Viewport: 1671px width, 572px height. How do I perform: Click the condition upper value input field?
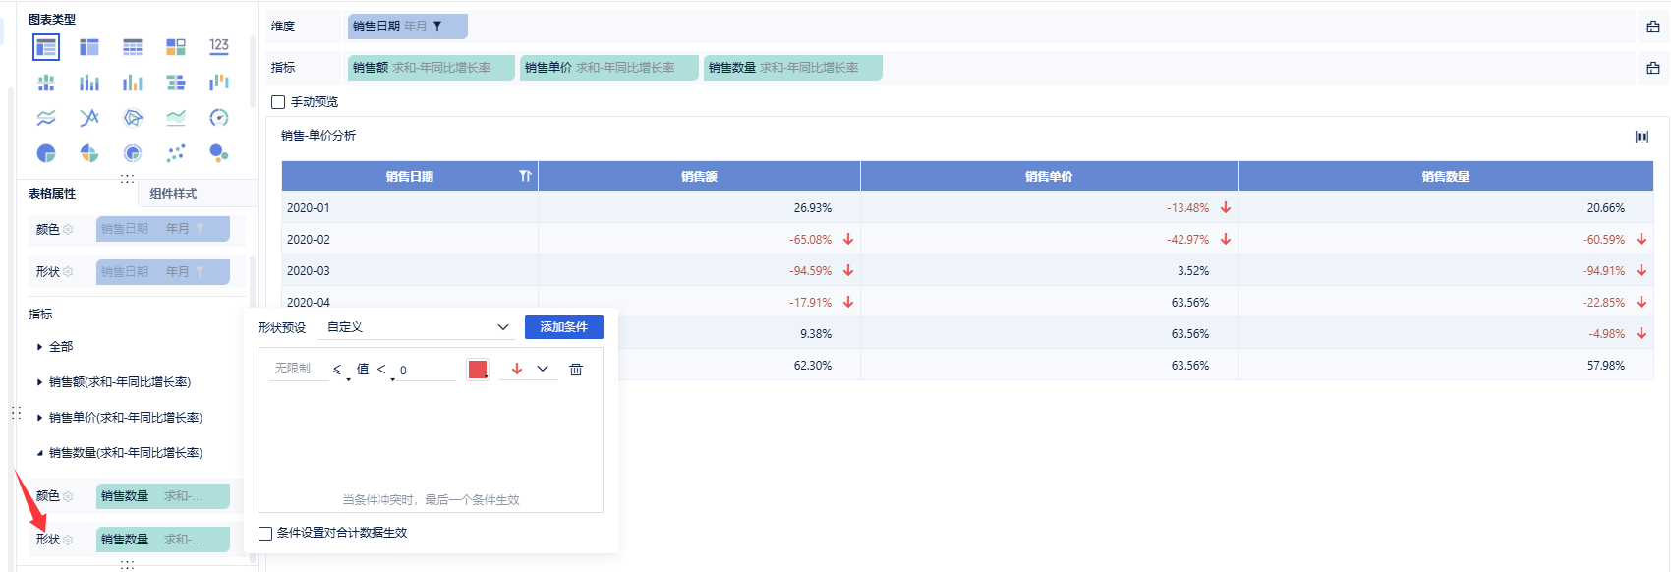(427, 371)
